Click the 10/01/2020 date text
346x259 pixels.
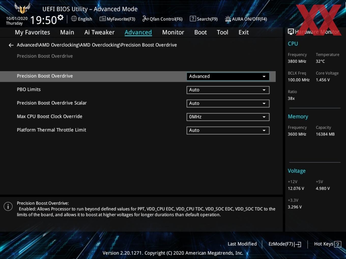[x=17, y=19]
